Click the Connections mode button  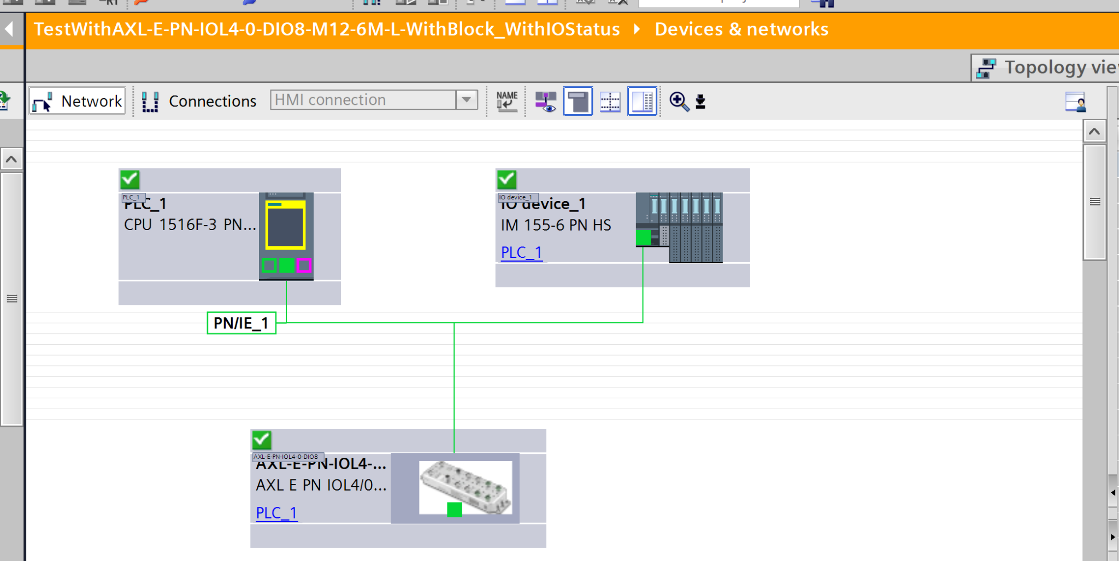[x=199, y=101]
